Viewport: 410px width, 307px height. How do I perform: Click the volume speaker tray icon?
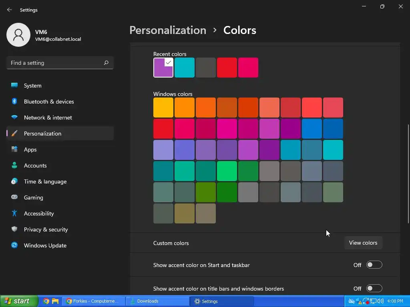pos(380,301)
